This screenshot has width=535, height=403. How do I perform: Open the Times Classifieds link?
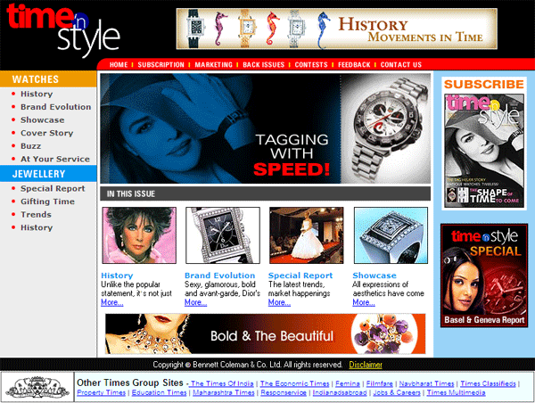[x=488, y=383]
